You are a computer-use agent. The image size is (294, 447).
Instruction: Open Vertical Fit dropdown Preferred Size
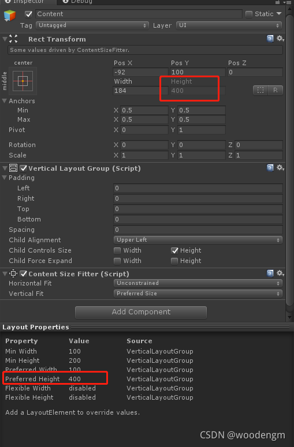coord(198,294)
